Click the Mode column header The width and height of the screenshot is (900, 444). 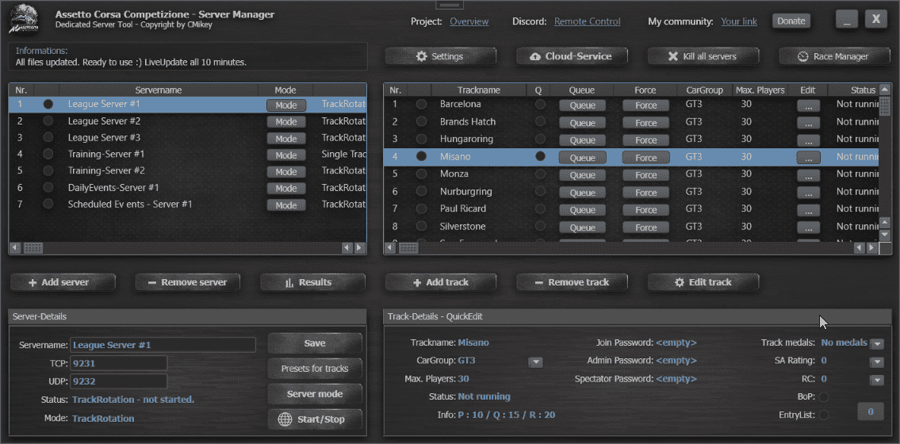coord(285,90)
